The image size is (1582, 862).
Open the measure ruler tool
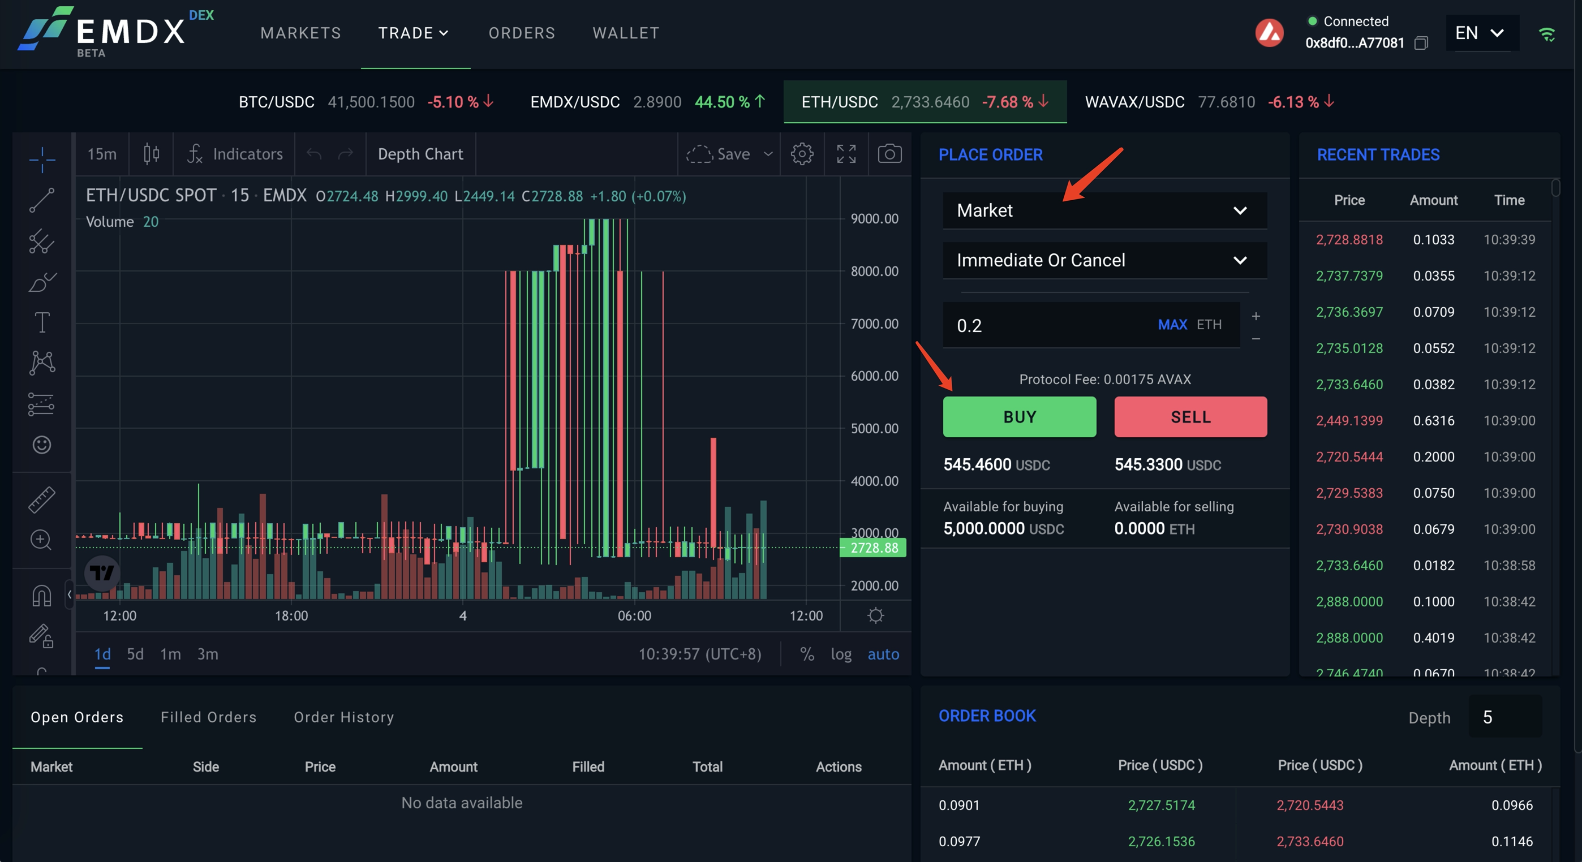42,499
